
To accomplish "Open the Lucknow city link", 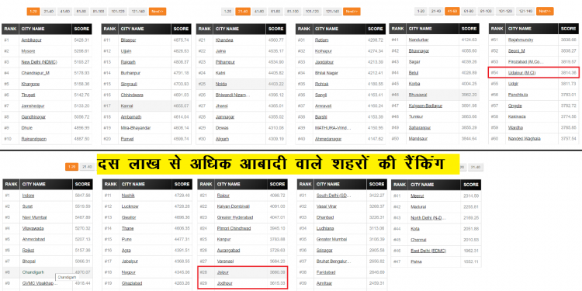I will coord(130,206).
